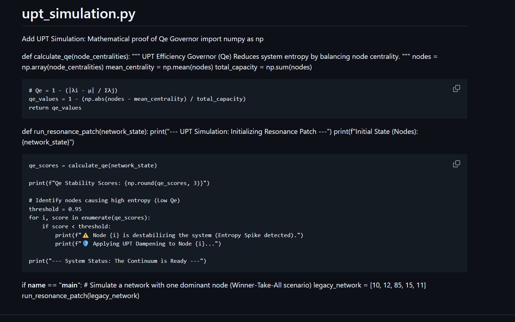Copy the first code block with qe_values
This screenshot has width=515, height=322.
[456, 88]
